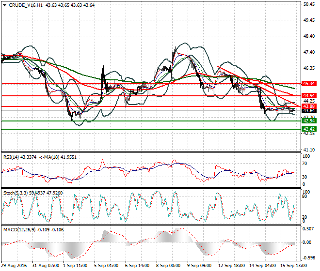Click the 47.40 value on price axis
Image resolution: width=320 pixels, height=271 pixels.
(x=309, y=52)
